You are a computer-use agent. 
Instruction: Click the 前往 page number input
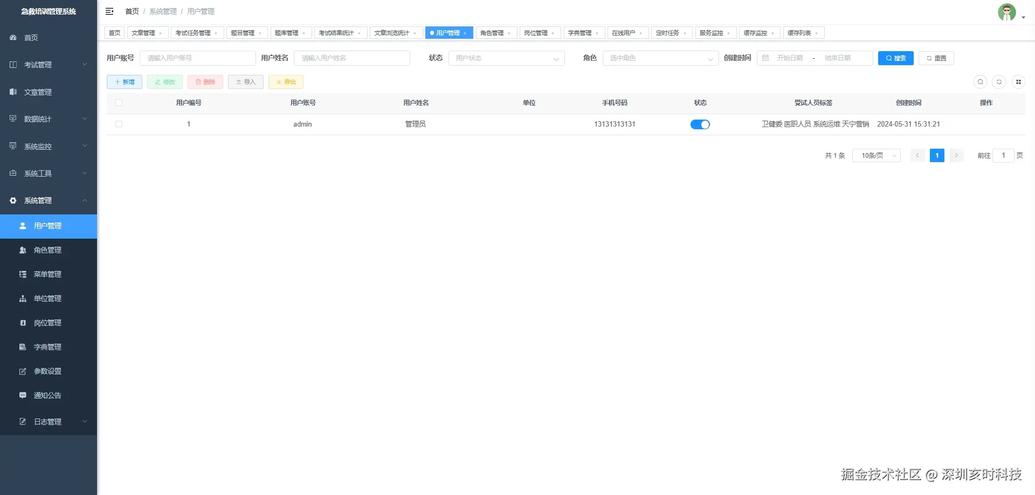[x=1003, y=156]
